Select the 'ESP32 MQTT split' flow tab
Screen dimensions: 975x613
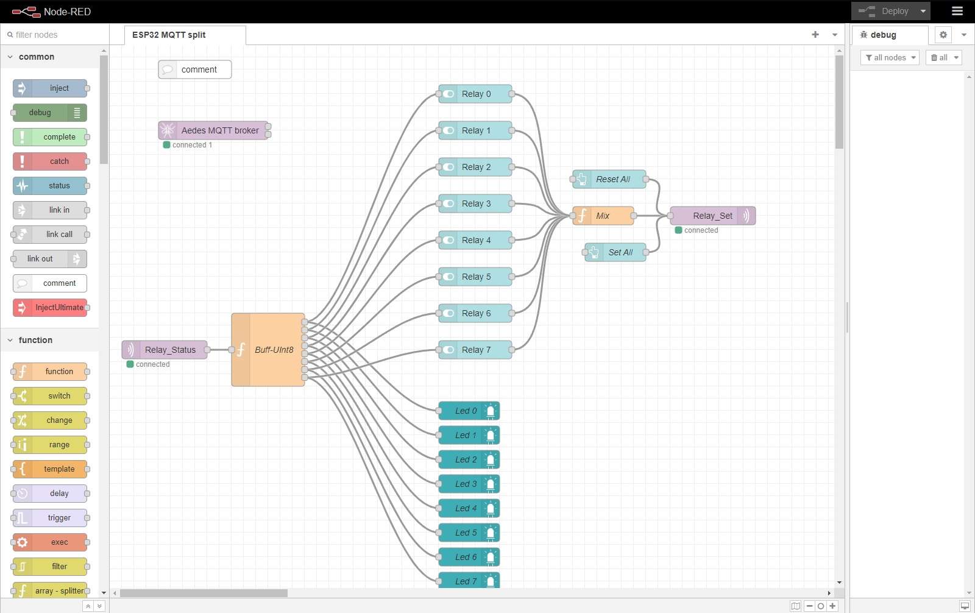point(168,35)
